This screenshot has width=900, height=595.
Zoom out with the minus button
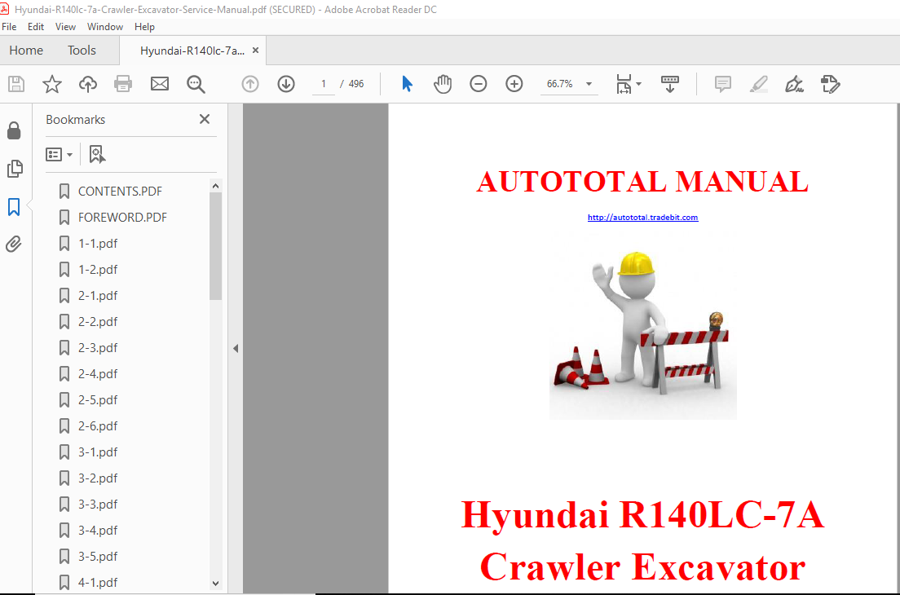478,84
